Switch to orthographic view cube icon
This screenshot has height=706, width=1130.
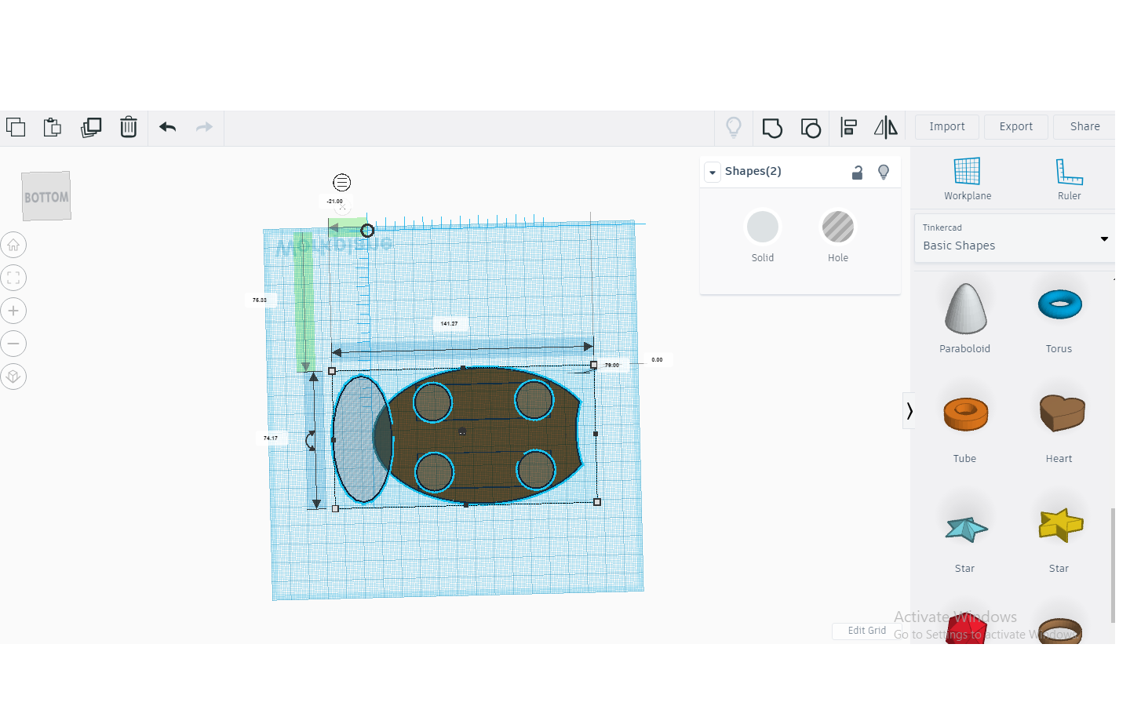13,377
